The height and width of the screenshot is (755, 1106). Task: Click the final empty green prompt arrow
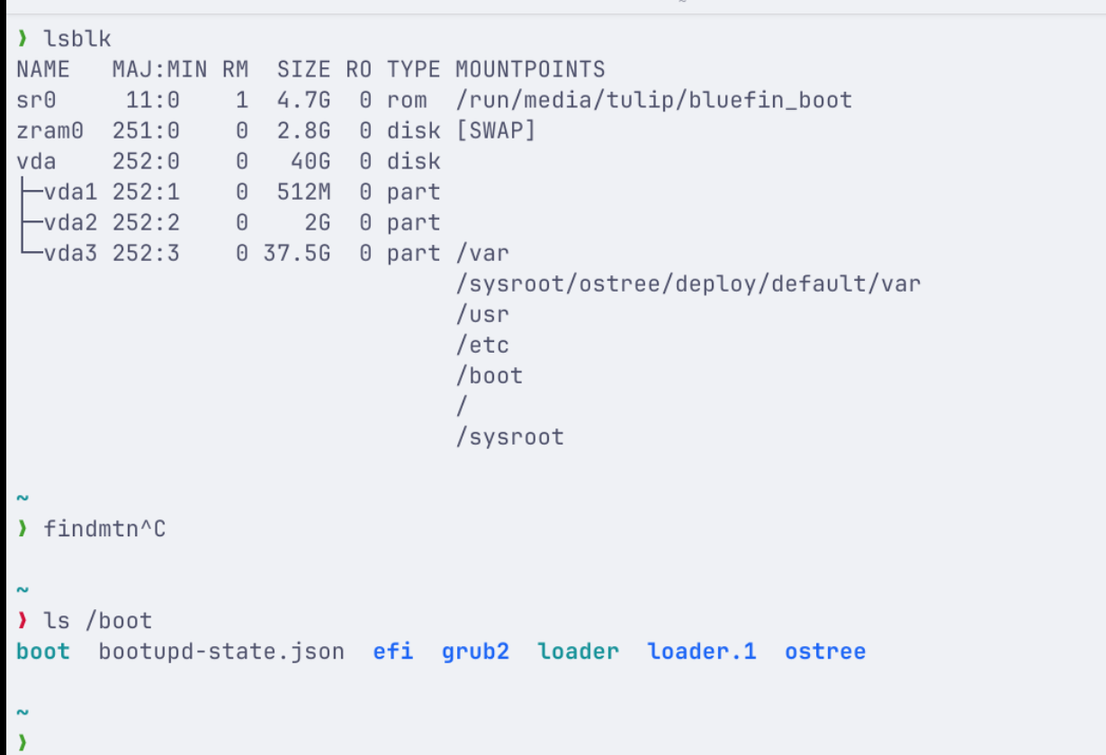(x=22, y=742)
